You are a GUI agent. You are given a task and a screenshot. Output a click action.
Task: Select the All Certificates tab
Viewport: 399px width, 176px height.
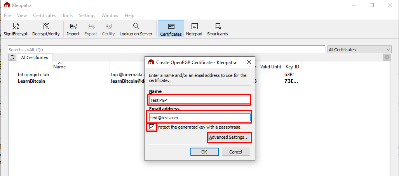point(35,58)
